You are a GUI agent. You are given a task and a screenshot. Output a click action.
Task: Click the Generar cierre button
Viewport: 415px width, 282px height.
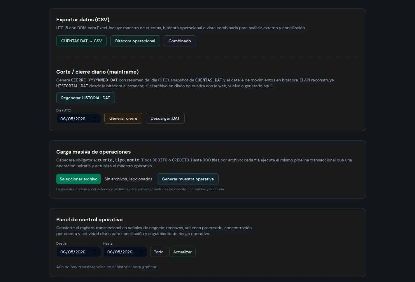tap(123, 118)
